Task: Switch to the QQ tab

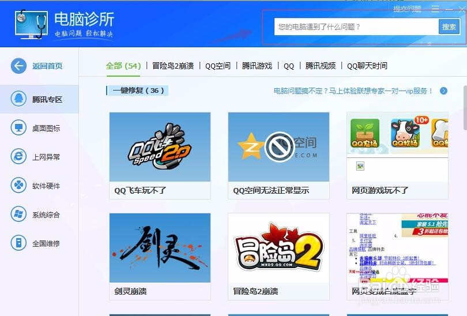Action: click(289, 66)
